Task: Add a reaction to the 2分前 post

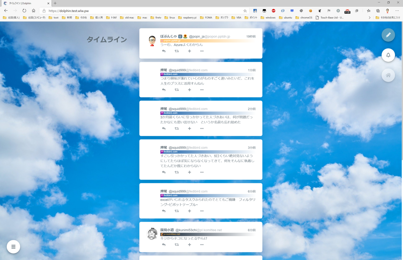Action: 189,128
